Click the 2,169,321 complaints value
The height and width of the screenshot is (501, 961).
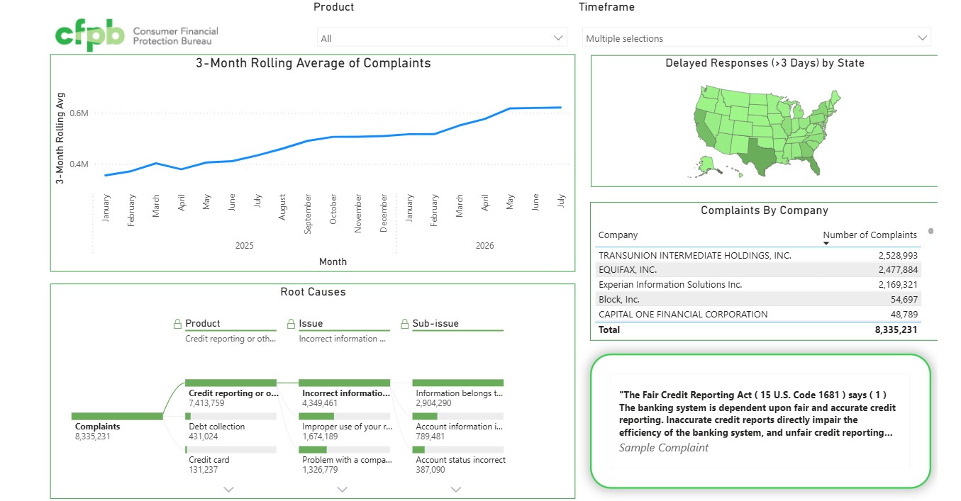898,285
